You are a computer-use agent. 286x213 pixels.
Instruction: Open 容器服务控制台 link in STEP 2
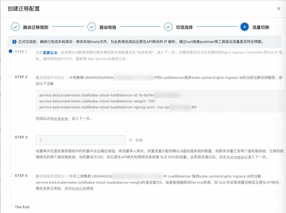[x=52, y=77]
